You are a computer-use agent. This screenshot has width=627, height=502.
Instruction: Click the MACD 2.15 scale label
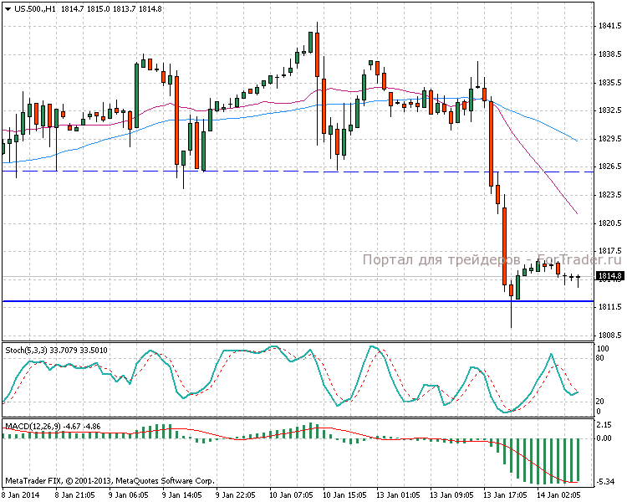605,424
